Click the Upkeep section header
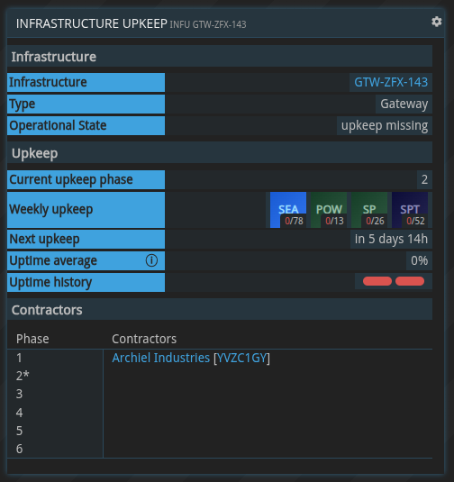Image resolution: width=454 pixels, height=482 pixels. [x=220, y=153]
